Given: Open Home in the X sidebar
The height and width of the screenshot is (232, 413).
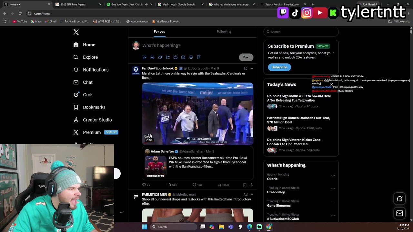Looking at the screenshot, I should click(84, 45).
